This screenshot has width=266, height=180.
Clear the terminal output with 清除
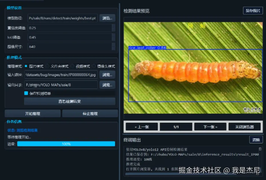[x=256, y=140]
